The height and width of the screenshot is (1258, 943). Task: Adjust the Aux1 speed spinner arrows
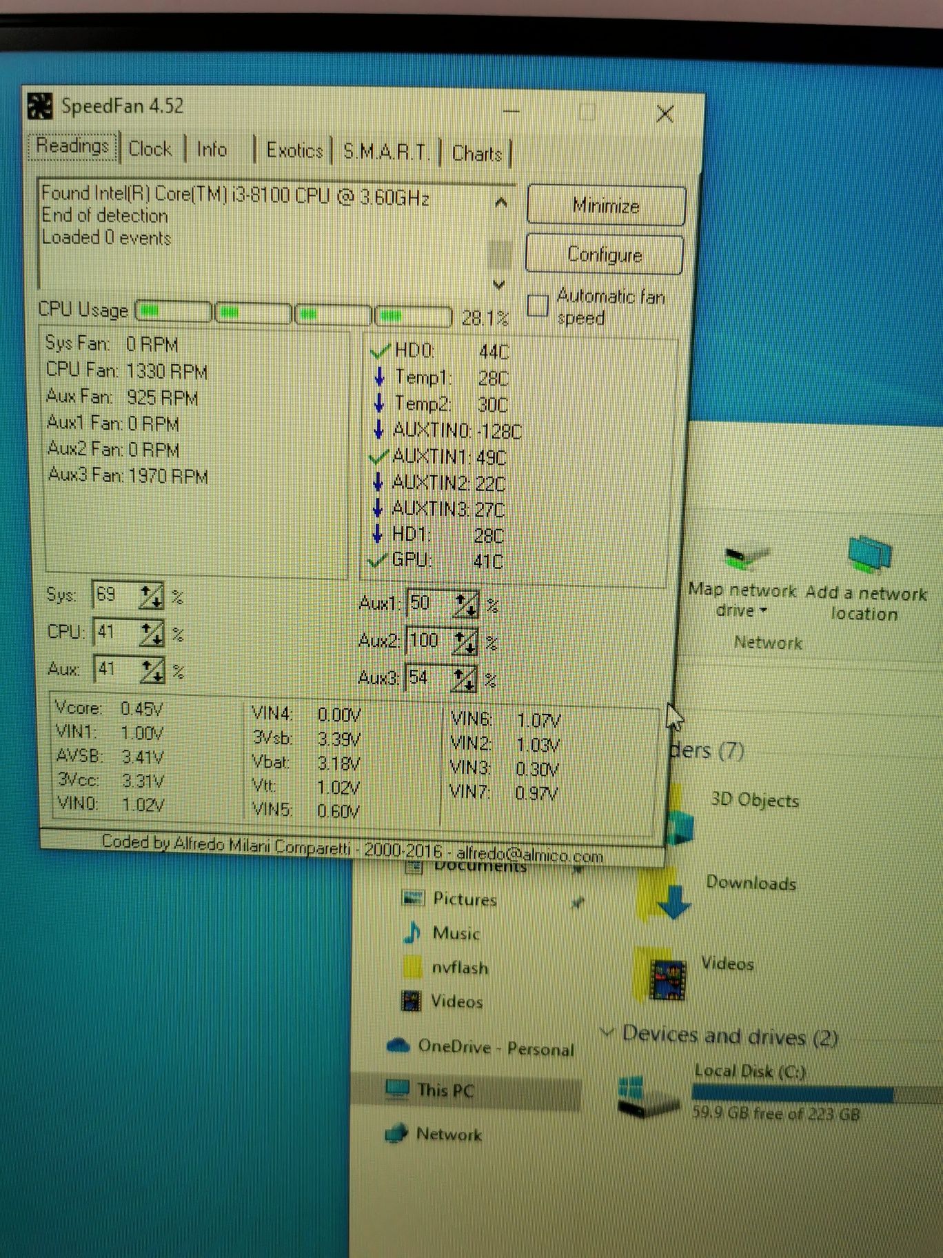point(465,605)
